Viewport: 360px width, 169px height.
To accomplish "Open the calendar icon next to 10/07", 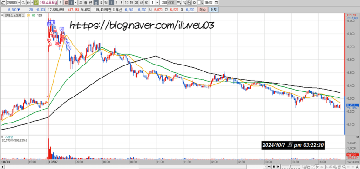I will pos(216,3).
